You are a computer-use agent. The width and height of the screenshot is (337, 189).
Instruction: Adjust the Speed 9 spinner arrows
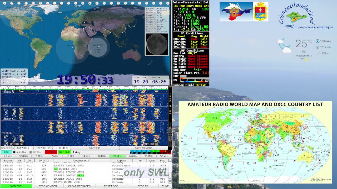pyautogui.click(x=13, y=148)
